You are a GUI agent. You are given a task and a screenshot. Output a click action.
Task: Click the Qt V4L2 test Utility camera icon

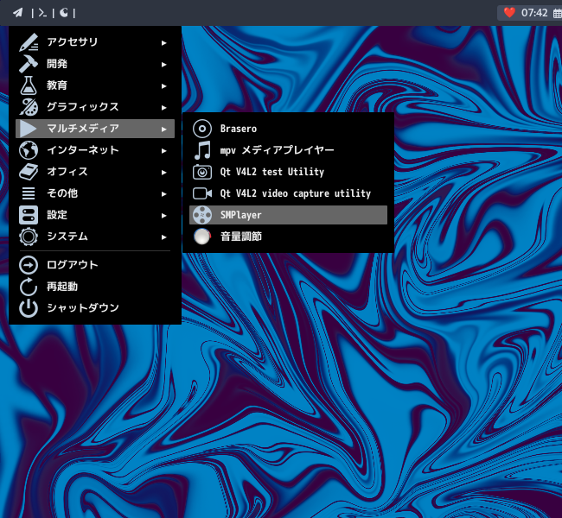click(x=202, y=172)
